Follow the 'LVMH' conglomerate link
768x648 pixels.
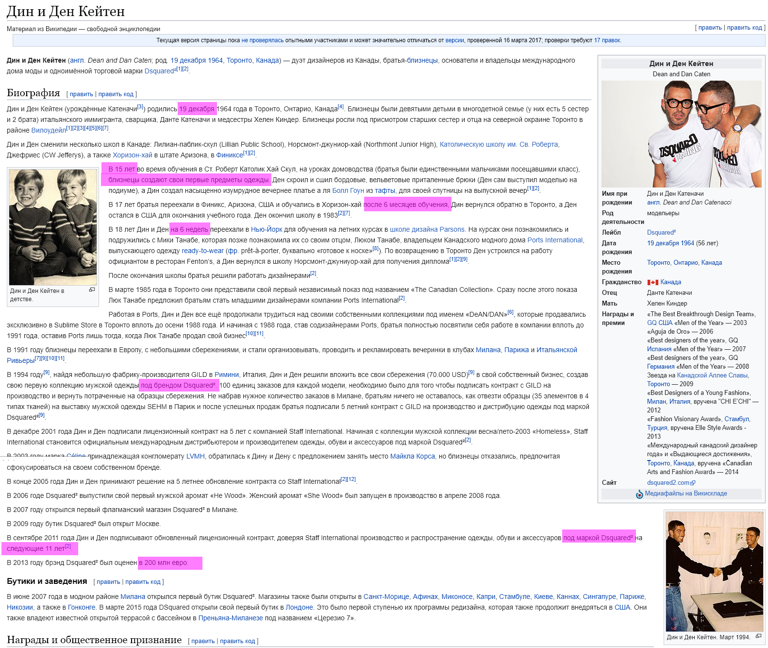click(x=195, y=457)
